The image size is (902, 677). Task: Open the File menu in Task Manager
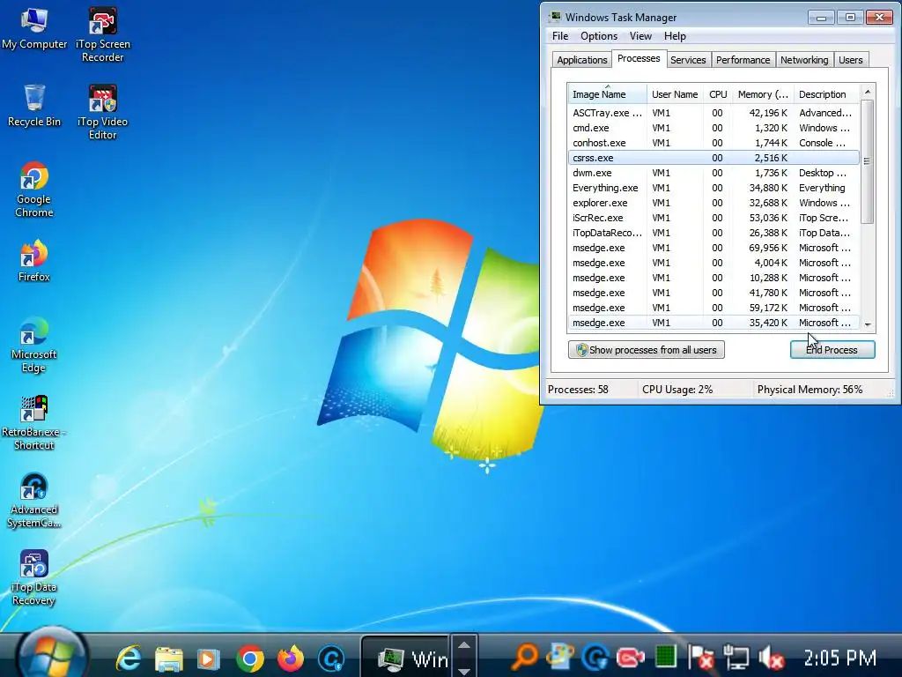[x=559, y=35]
